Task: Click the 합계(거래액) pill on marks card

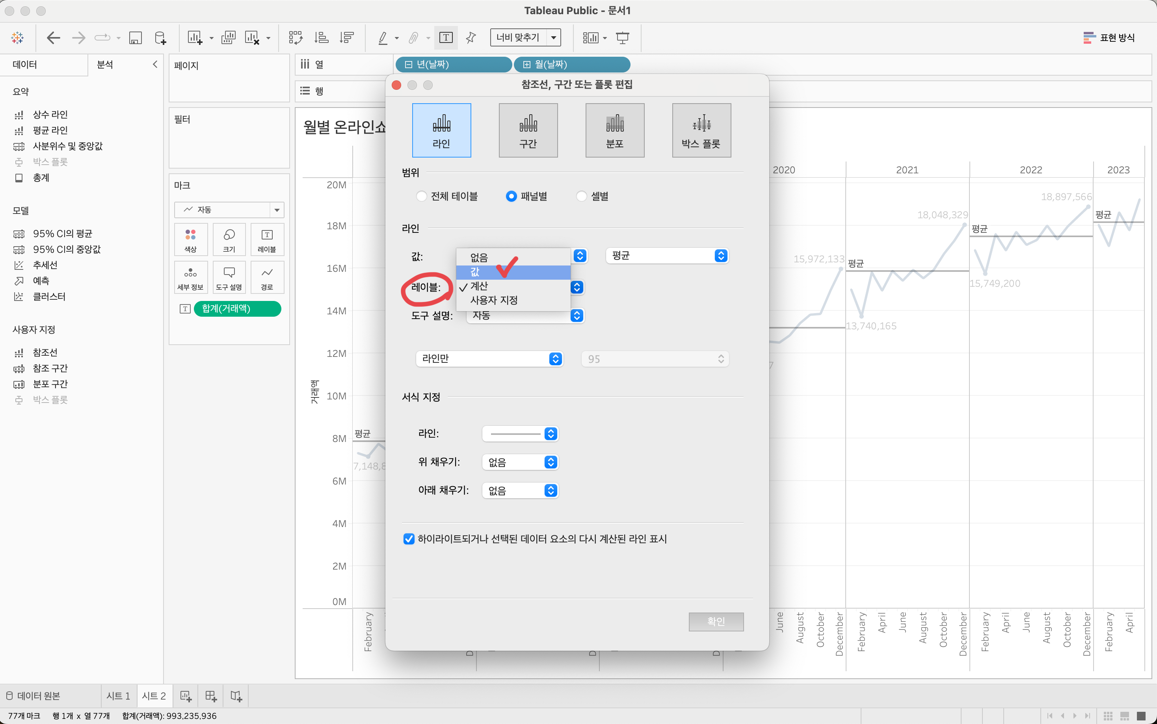Action: pyautogui.click(x=237, y=308)
